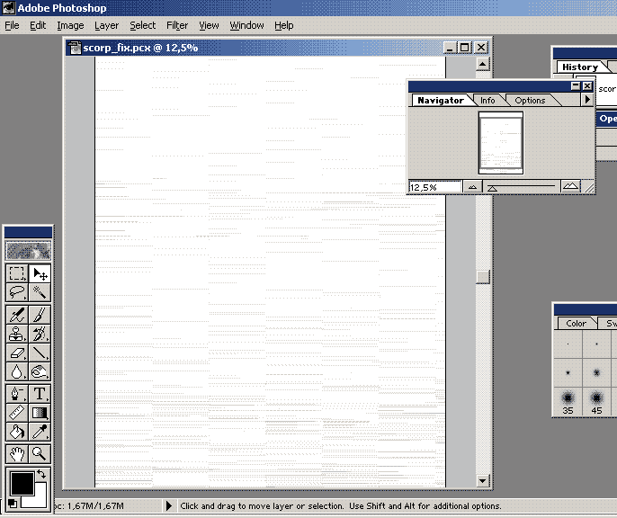Viewport: 617px width, 518px height.
Task: Choose the Rubber Stamp tool
Action: pos(17,334)
